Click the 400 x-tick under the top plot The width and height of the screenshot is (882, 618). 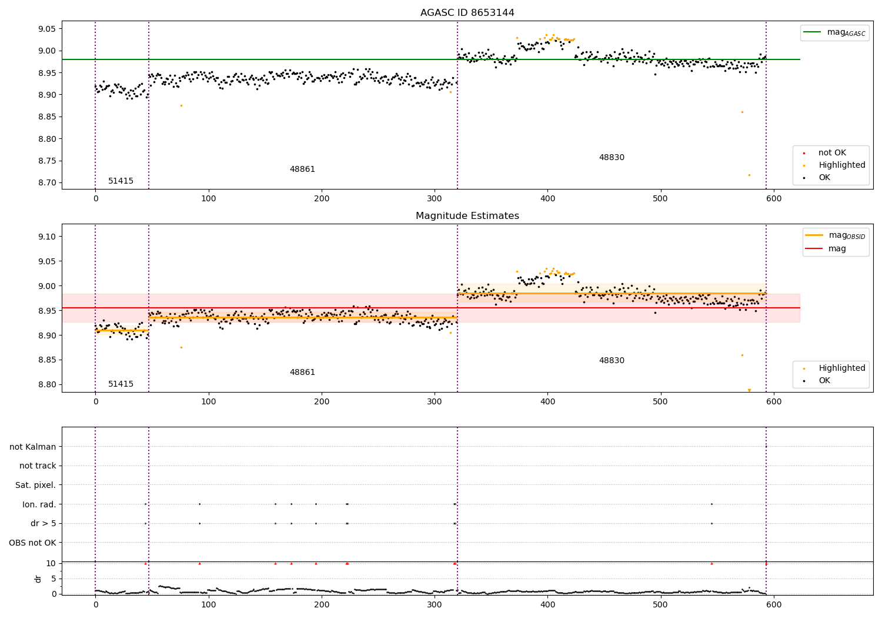click(x=547, y=199)
